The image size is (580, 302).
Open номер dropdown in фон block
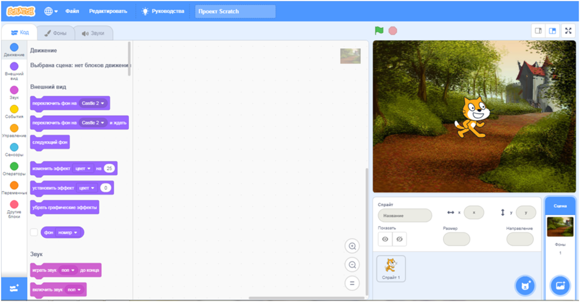pyautogui.click(x=68, y=232)
